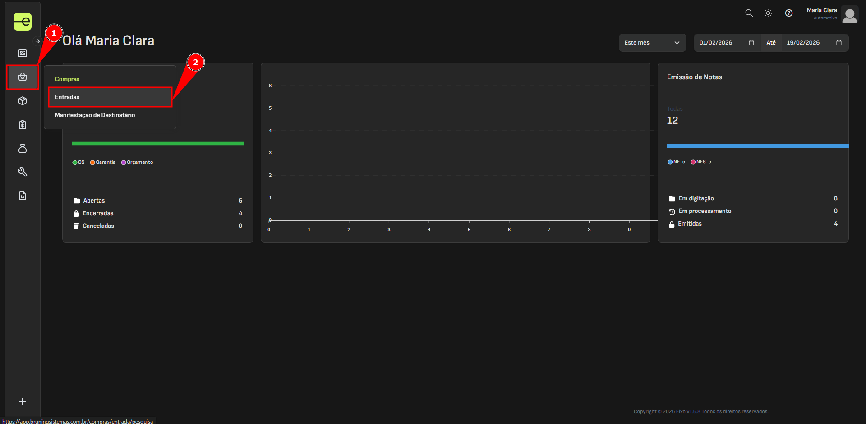Image resolution: width=866 pixels, height=424 pixels.
Task: Toggle the NFS-e legend series
Action: (x=700, y=162)
